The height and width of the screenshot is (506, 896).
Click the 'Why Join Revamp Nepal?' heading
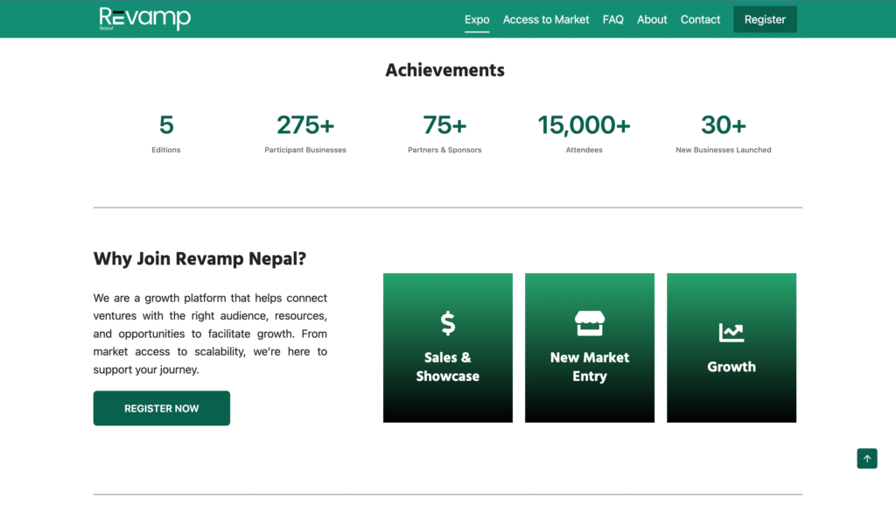[200, 259]
